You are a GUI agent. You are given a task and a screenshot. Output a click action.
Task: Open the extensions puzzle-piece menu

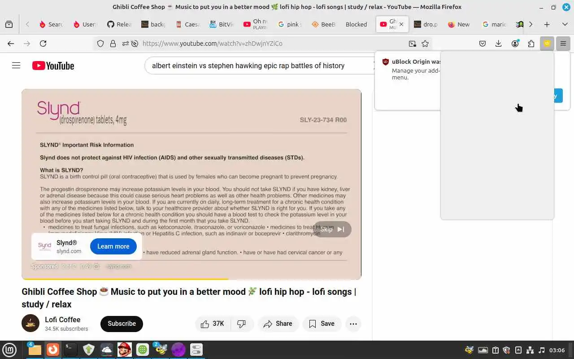point(531,44)
